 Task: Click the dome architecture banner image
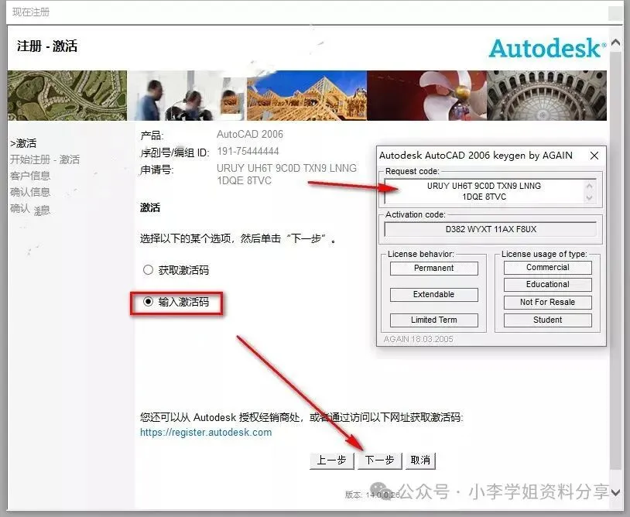pos(547,96)
